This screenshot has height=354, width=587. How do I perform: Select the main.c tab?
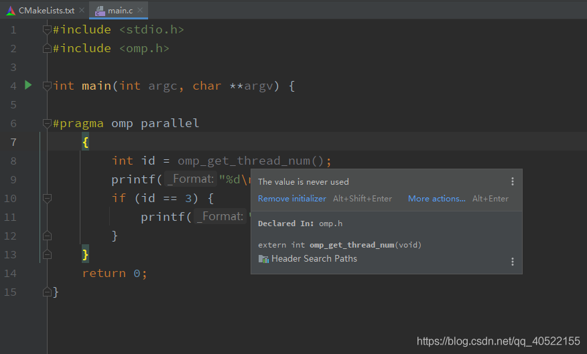click(121, 11)
